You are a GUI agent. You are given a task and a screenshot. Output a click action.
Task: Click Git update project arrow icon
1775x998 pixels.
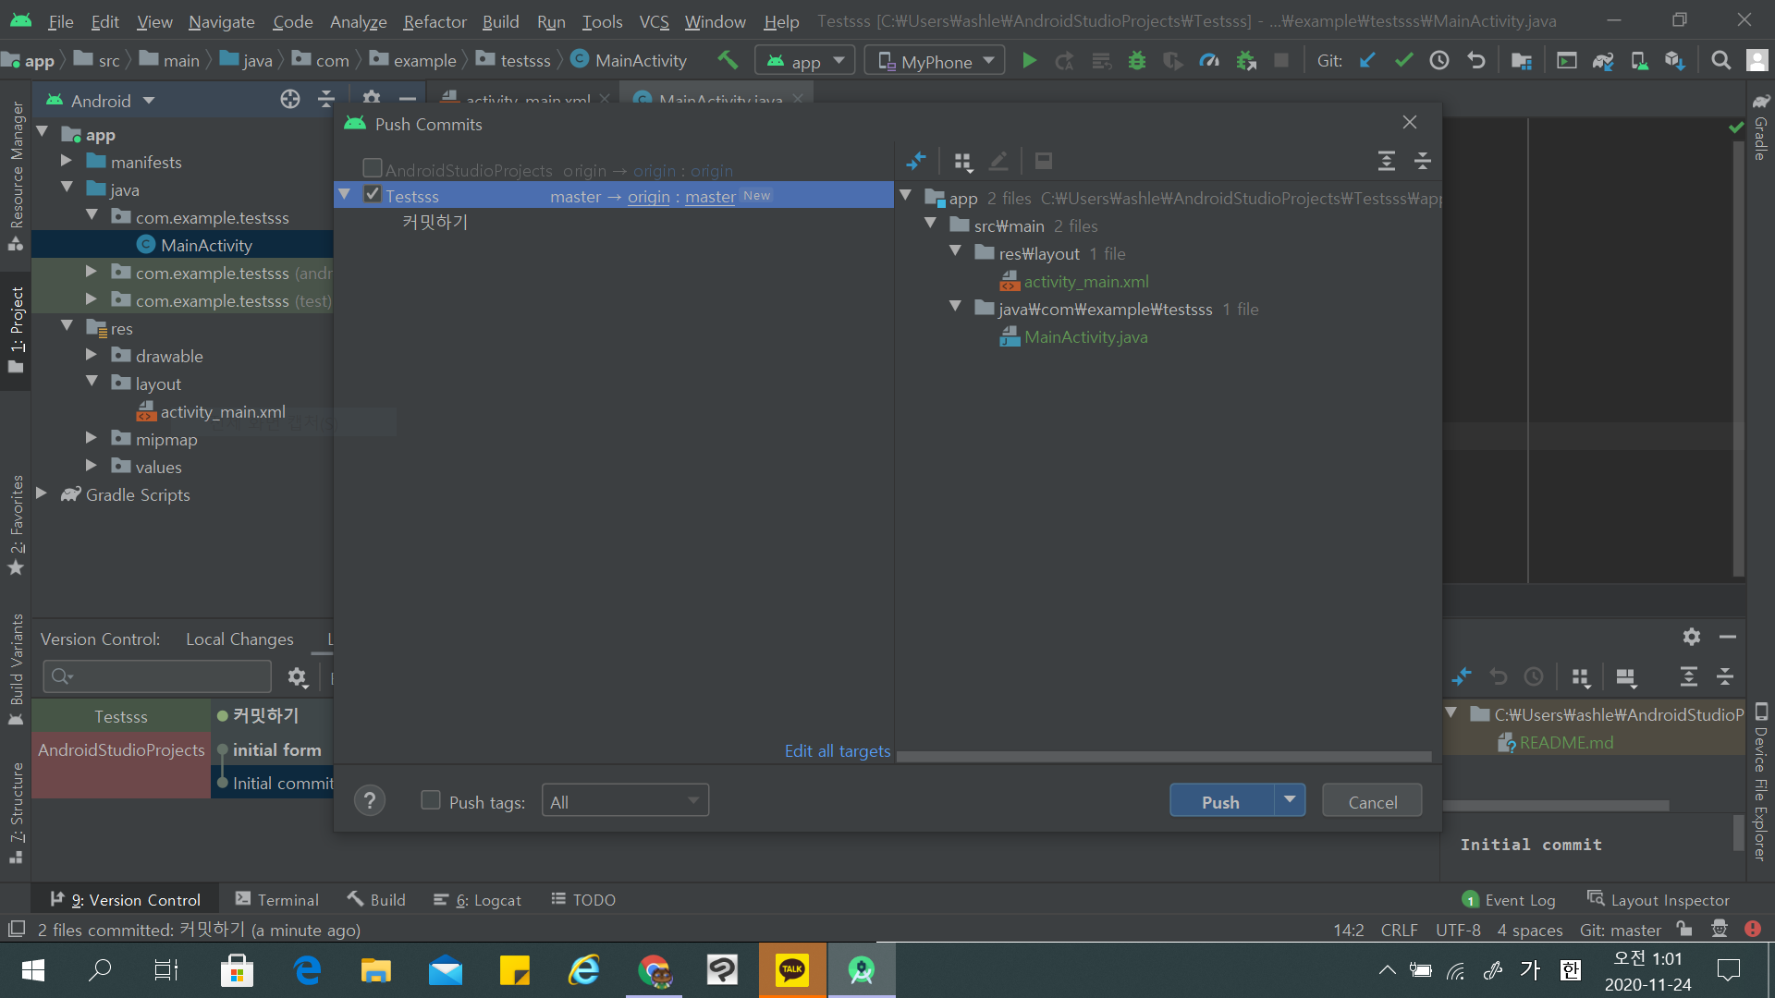pyautogui.click(x=1367, y=61)
